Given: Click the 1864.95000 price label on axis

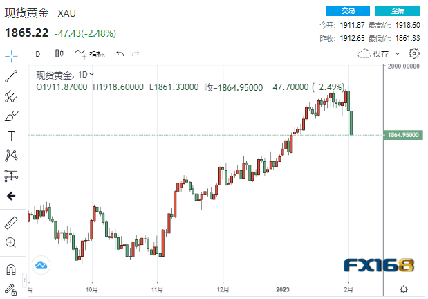Looking at the screenshot, I should (403, 135).
